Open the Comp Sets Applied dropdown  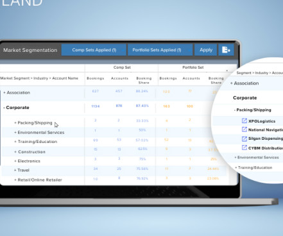[94, 50]
